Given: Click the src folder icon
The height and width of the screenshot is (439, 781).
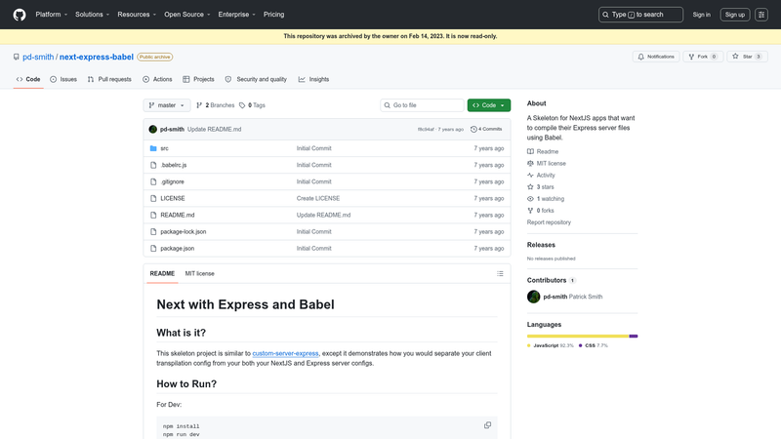Looking at the screenshot, I should 153,148.
